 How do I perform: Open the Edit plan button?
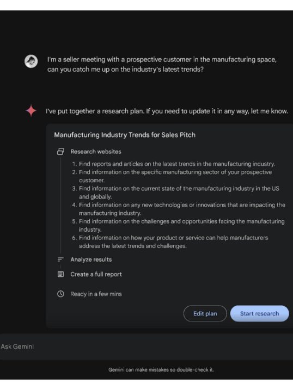205,313
